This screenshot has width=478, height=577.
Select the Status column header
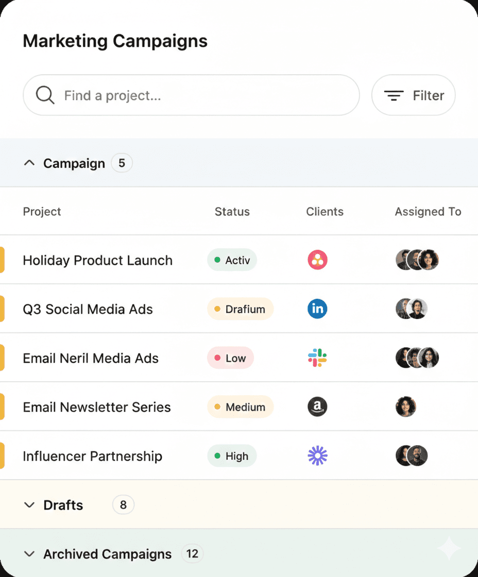[x=232, y=211]
